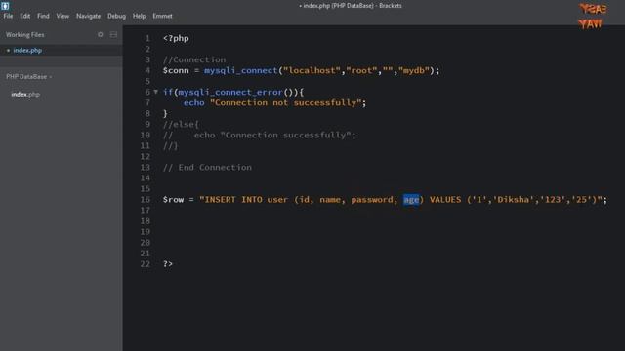
Task: Open the Edit menu
Action: coord(25,16)
